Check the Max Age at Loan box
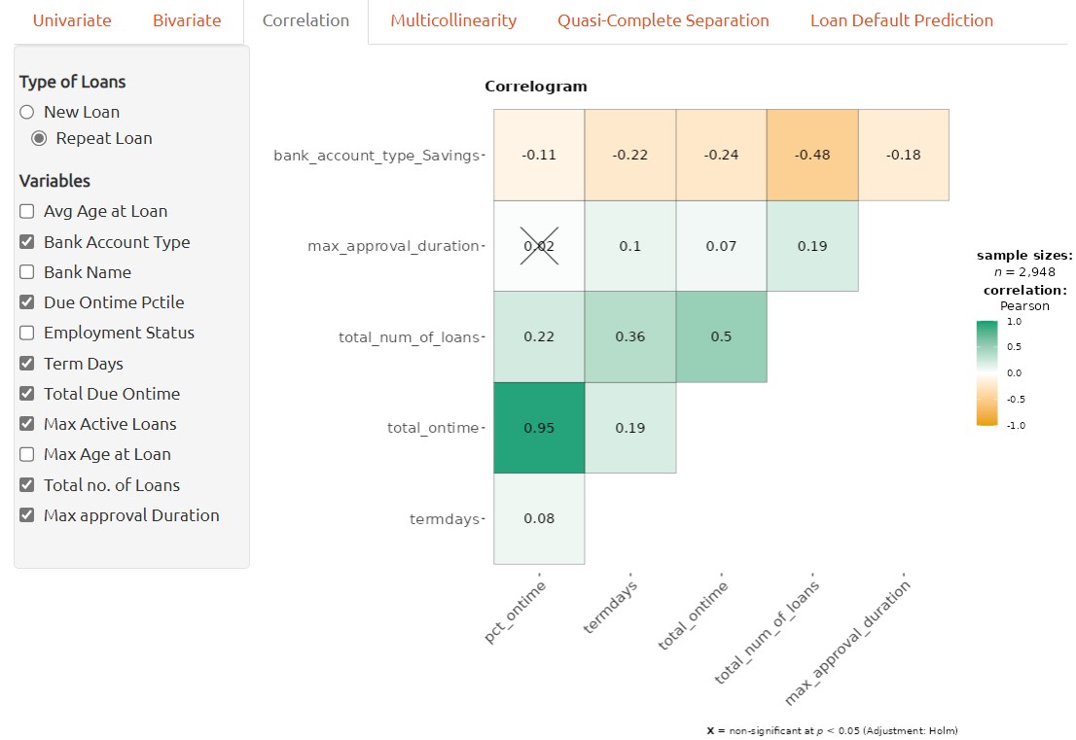This screenshot has height=740, width=1076. point(27,454)
